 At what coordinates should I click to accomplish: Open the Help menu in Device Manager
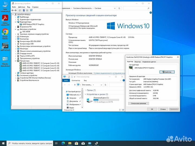coord(35,7)
